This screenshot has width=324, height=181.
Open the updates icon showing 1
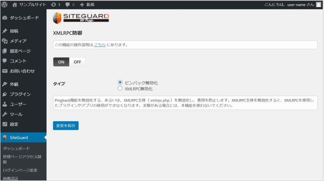click(x=53, y=4)
